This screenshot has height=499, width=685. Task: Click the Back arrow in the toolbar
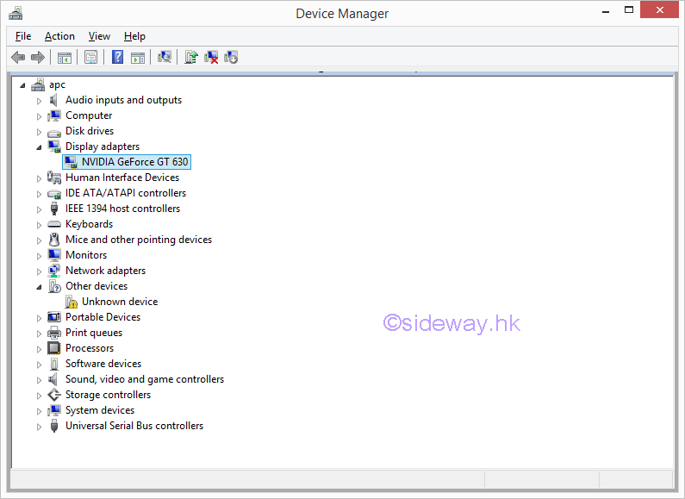tap(18, 58)
